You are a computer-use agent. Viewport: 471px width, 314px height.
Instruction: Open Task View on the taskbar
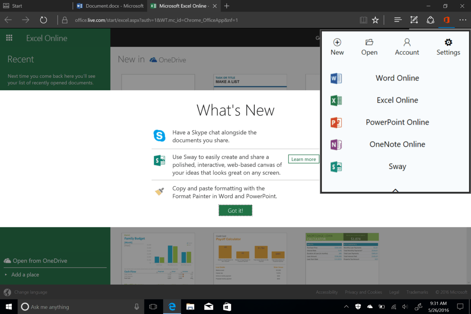(153, 307)
